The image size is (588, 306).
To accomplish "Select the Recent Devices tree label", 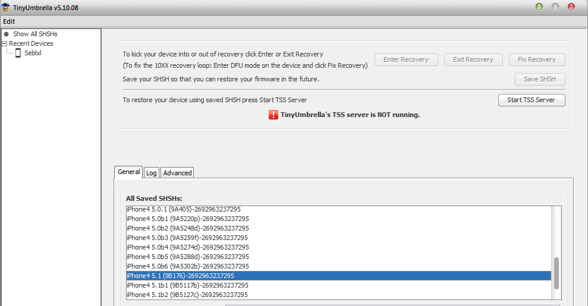I will click(31, 43).
